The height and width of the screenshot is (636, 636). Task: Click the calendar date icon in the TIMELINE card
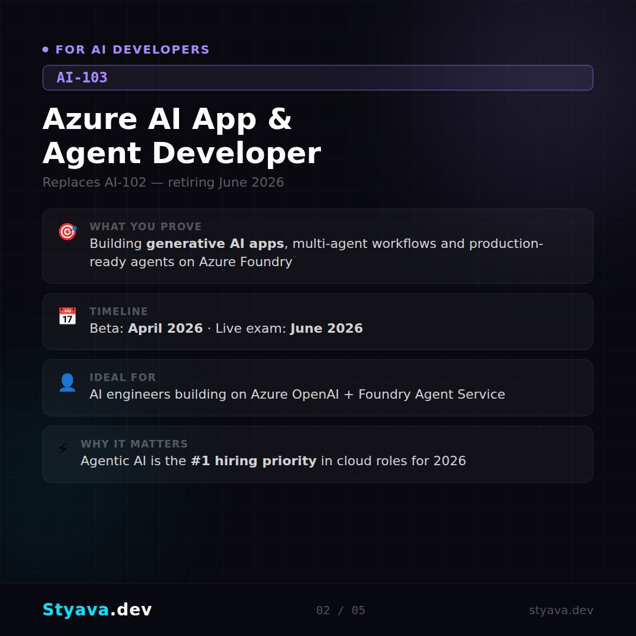(x=67, y=316)
